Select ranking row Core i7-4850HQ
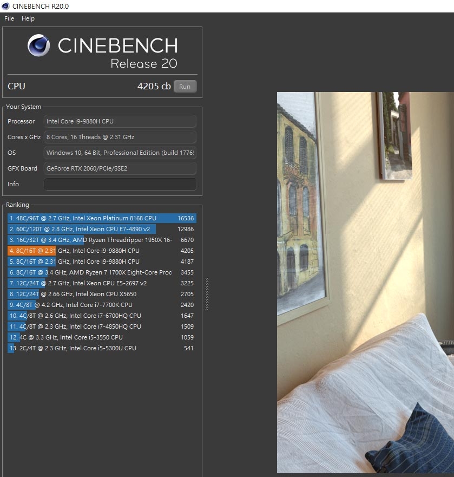The width and height of the screenshot is (454, 477). pos(102,326)
